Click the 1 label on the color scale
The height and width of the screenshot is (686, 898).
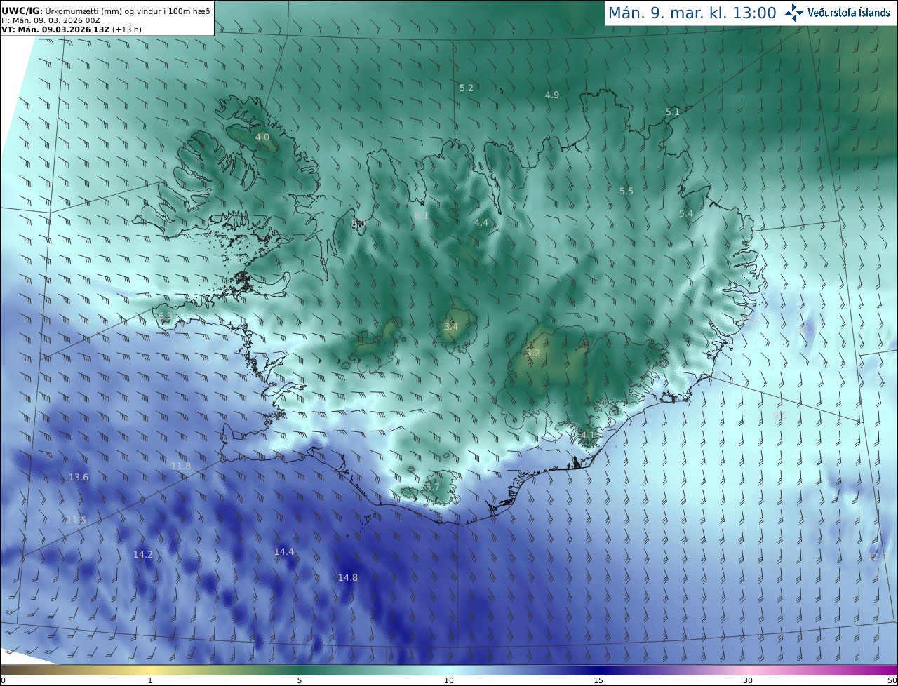(150, 681)
